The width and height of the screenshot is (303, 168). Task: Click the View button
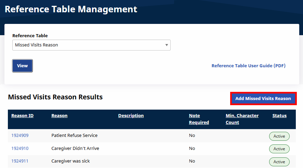(22, 66)
